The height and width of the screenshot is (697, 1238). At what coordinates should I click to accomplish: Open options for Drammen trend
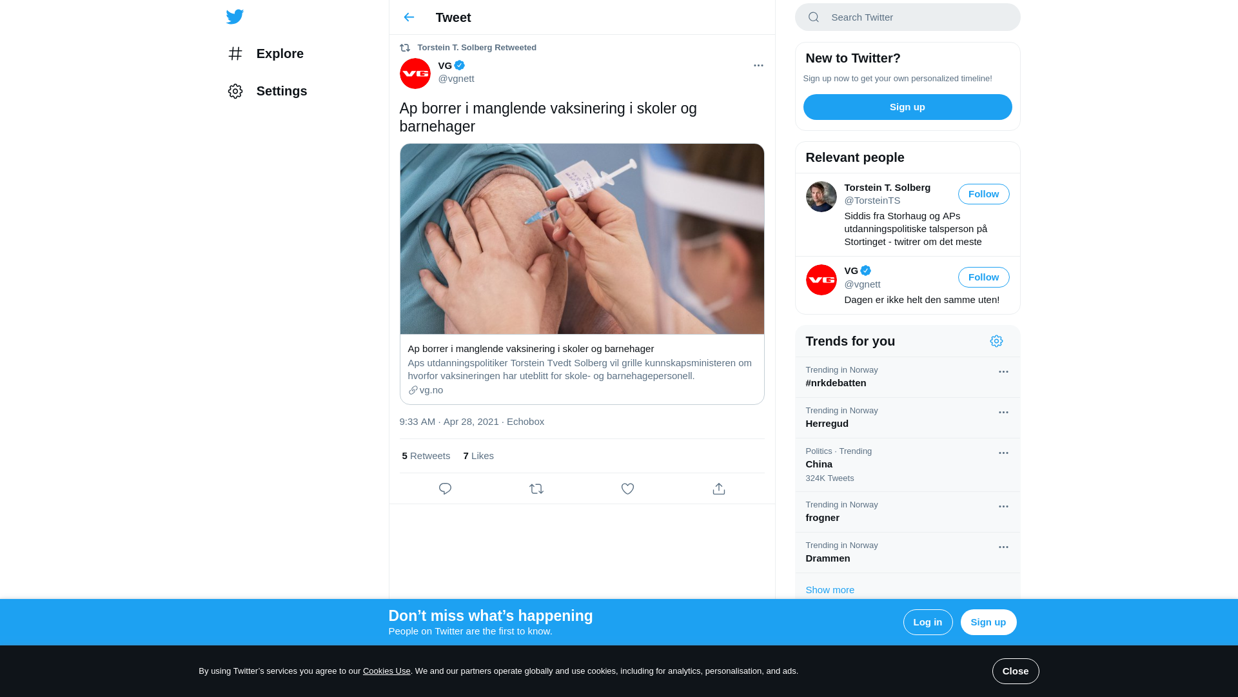click(x=1003, y=547)
